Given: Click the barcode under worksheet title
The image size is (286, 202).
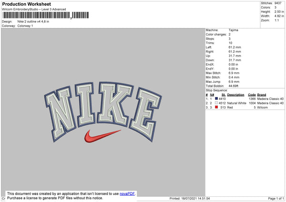Looking at the screenshot, I should pyautogui.click(x=45, y=15).
